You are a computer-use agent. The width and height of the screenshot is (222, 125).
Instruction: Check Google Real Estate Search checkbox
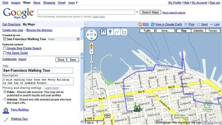point(5,48)
